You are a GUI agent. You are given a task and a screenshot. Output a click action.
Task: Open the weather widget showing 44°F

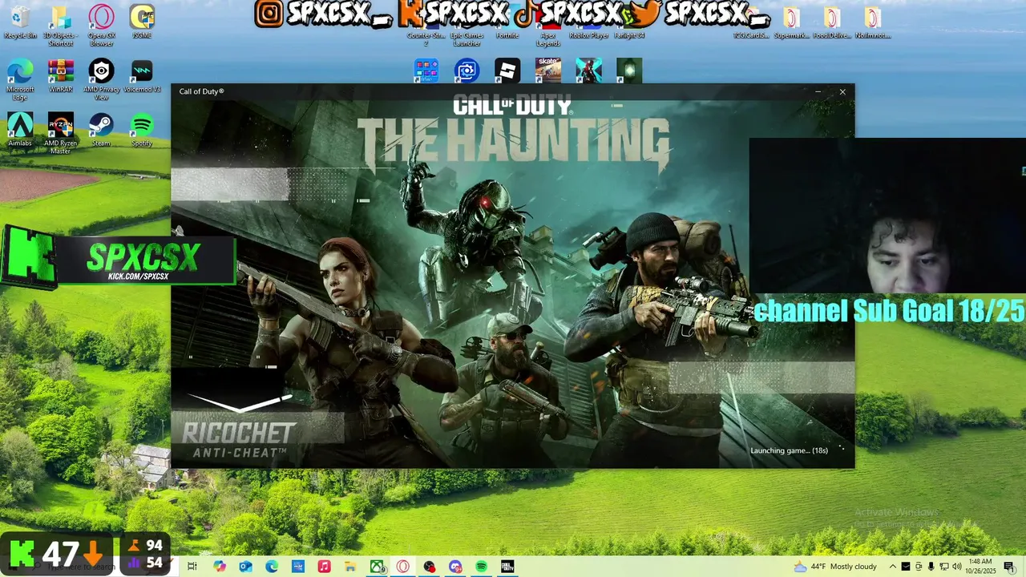point(834,567)
